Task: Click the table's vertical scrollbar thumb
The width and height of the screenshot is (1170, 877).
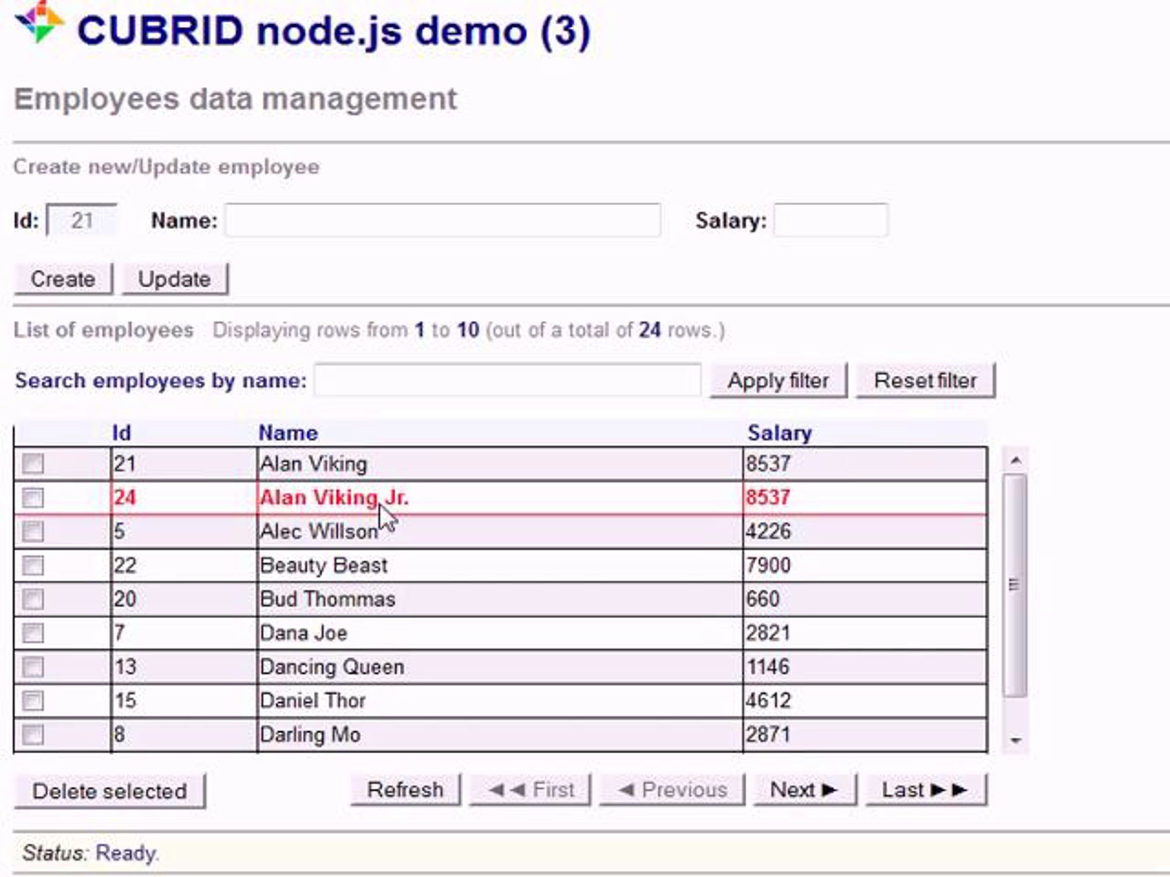Action: pos(1014,585)
